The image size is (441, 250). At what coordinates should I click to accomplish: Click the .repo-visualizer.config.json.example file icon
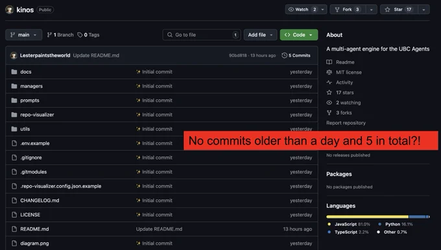(14, 187)
